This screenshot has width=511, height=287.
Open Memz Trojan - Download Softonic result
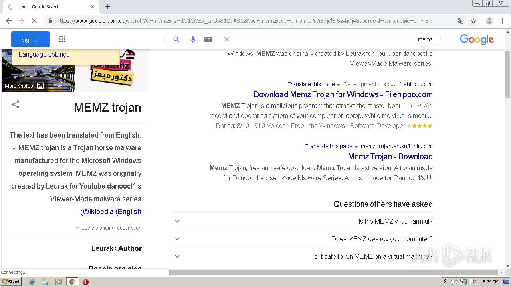point(390,157)
